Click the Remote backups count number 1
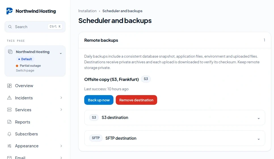274x159 pixels. (264, 40)
